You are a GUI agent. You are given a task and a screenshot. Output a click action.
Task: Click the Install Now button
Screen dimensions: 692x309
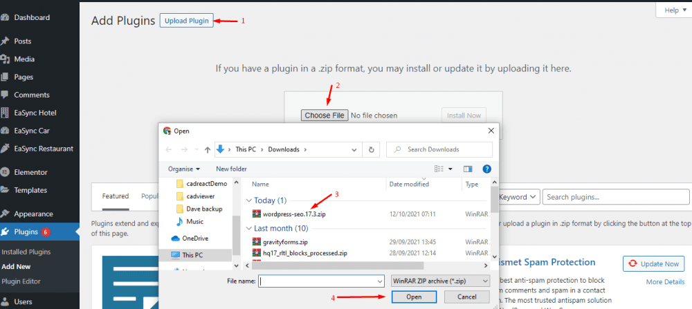coord(464,115)
